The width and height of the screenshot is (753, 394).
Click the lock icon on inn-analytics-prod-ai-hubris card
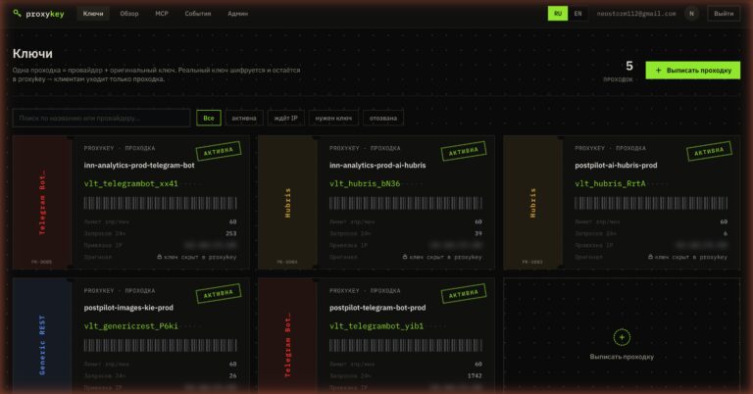pyautogui.click(x=405, y=257)
